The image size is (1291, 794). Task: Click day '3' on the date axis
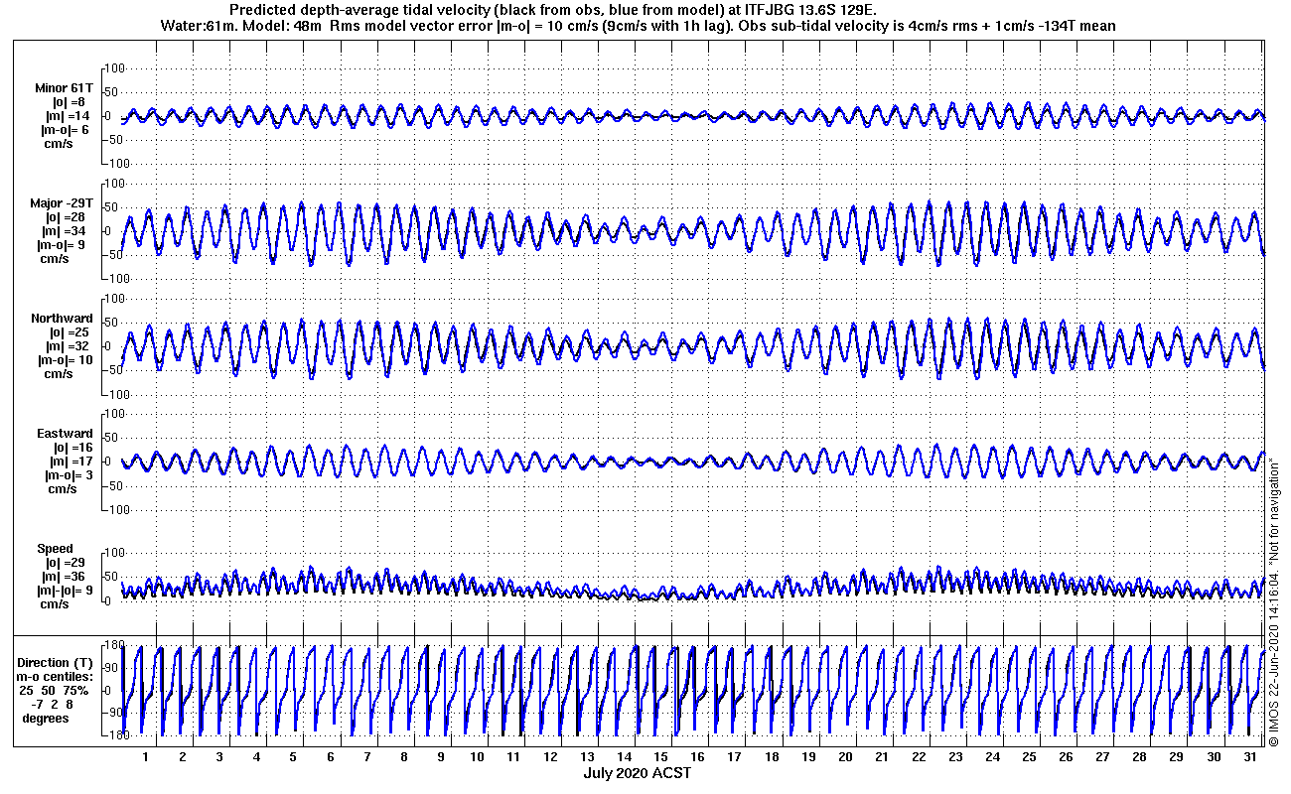click(219, 757)
